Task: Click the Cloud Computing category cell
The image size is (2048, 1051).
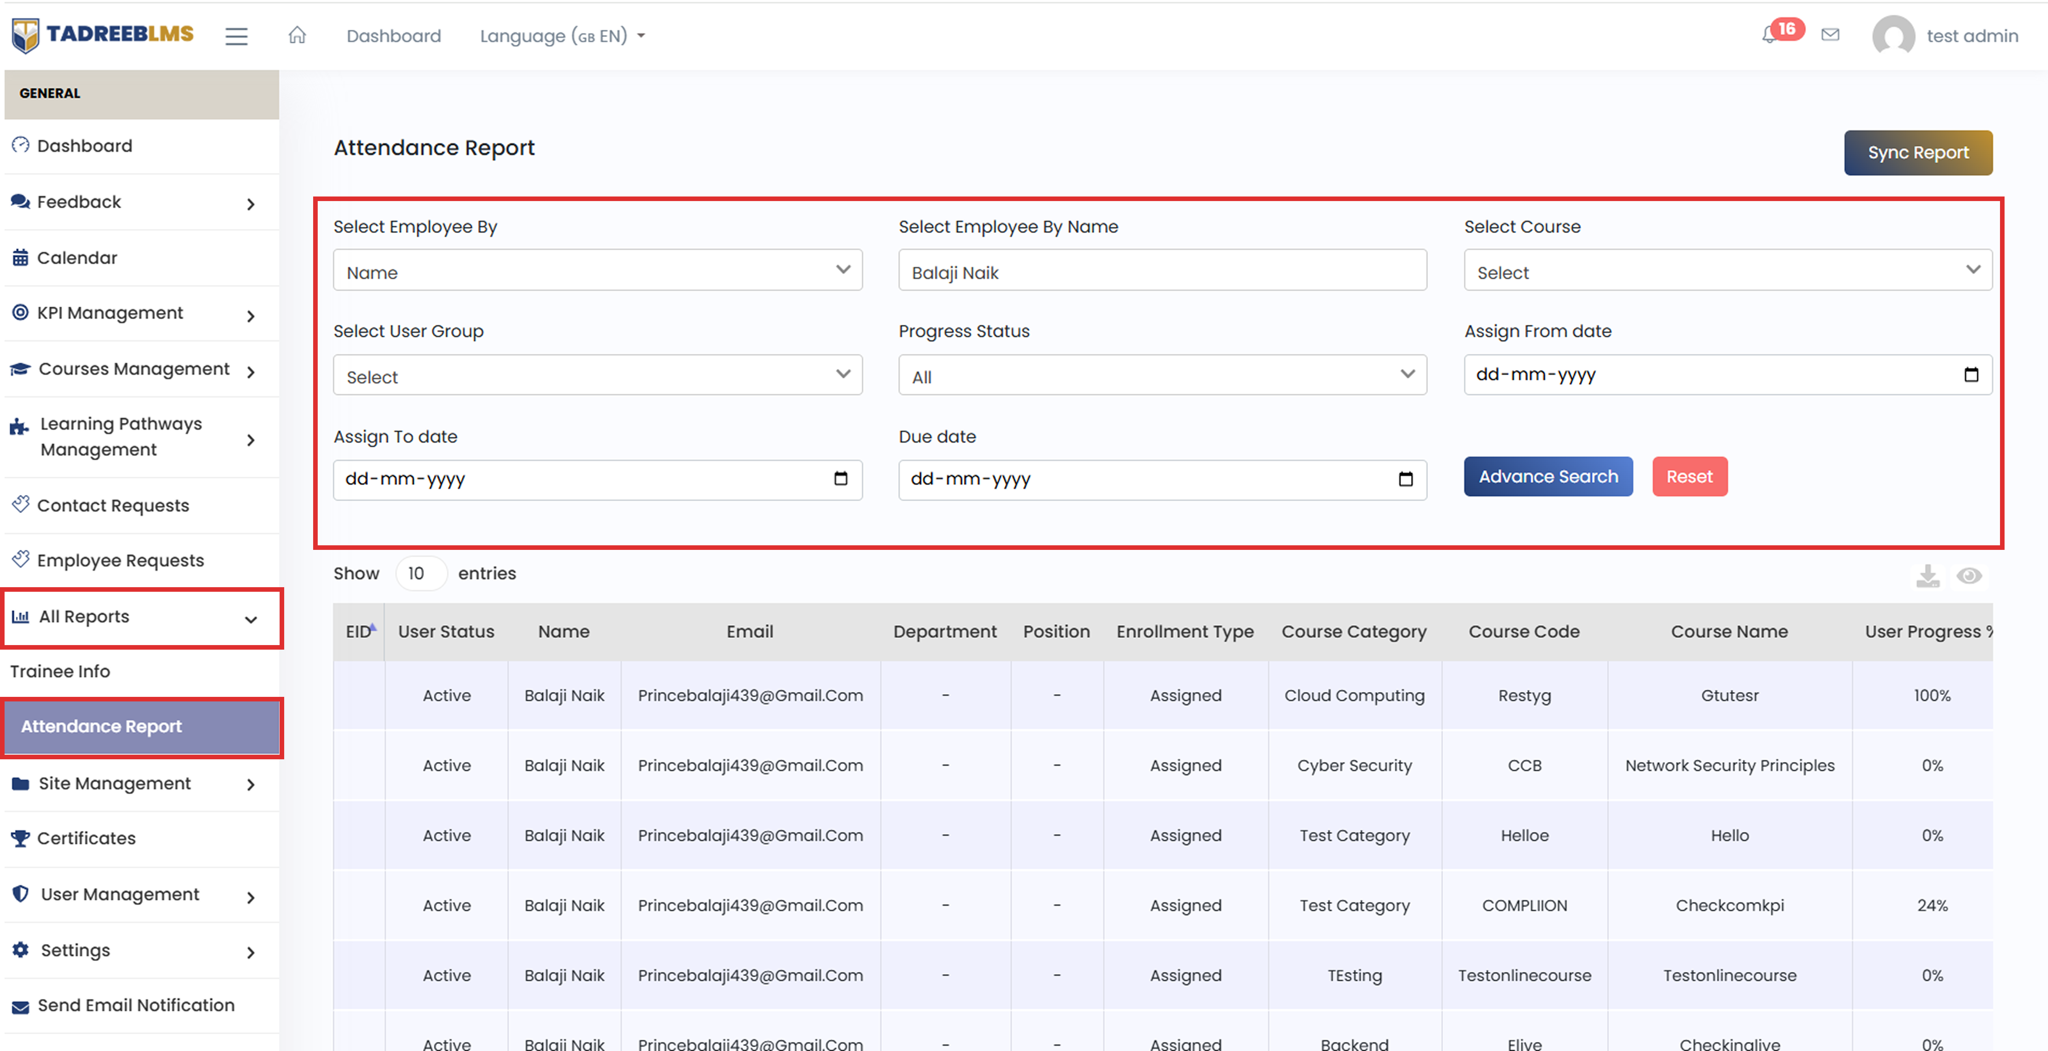Action: click(1354, 696)
